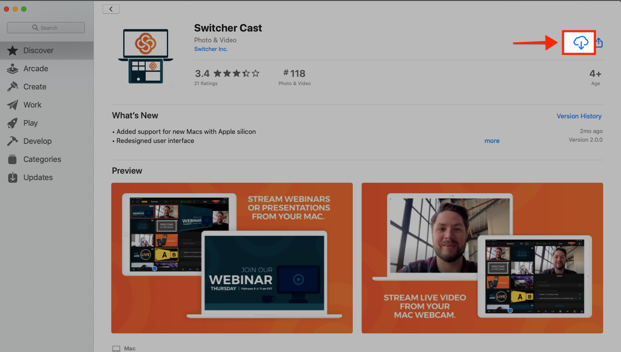The image size is (621, 352).
Task: Select Discover in sidebar
Action: click(47, 51)
